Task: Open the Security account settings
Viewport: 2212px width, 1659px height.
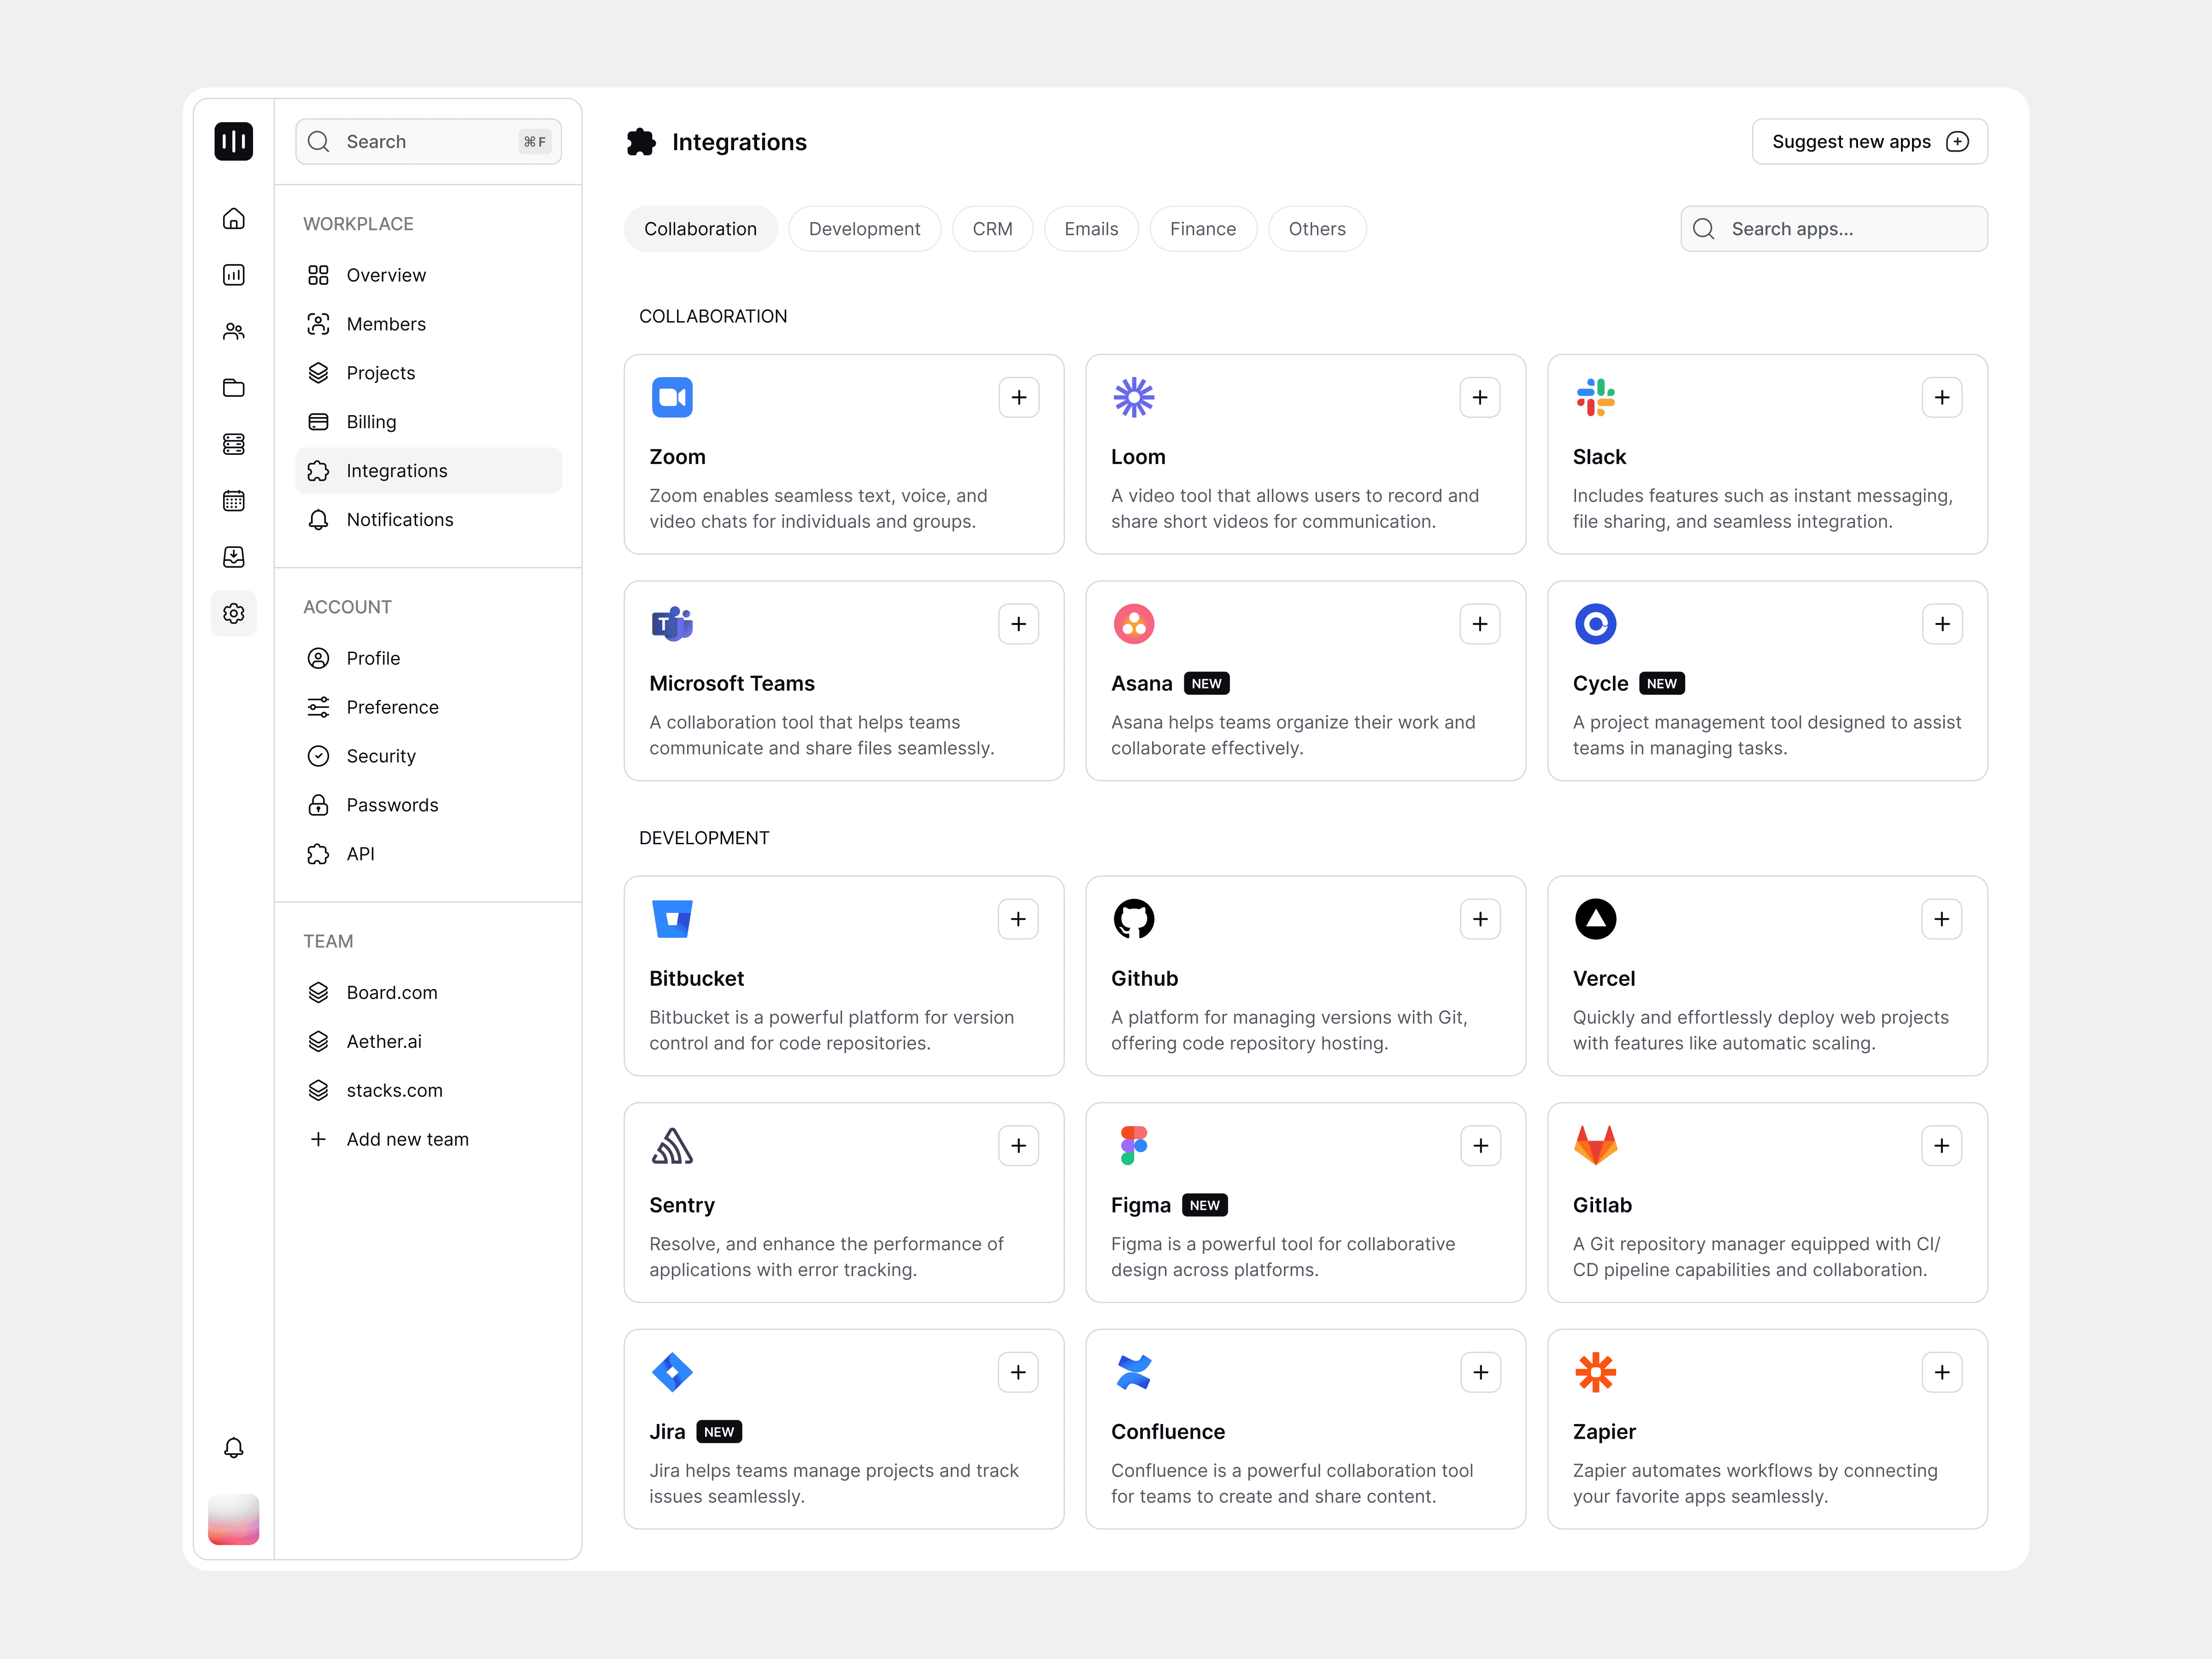Action: click(380, 756)
